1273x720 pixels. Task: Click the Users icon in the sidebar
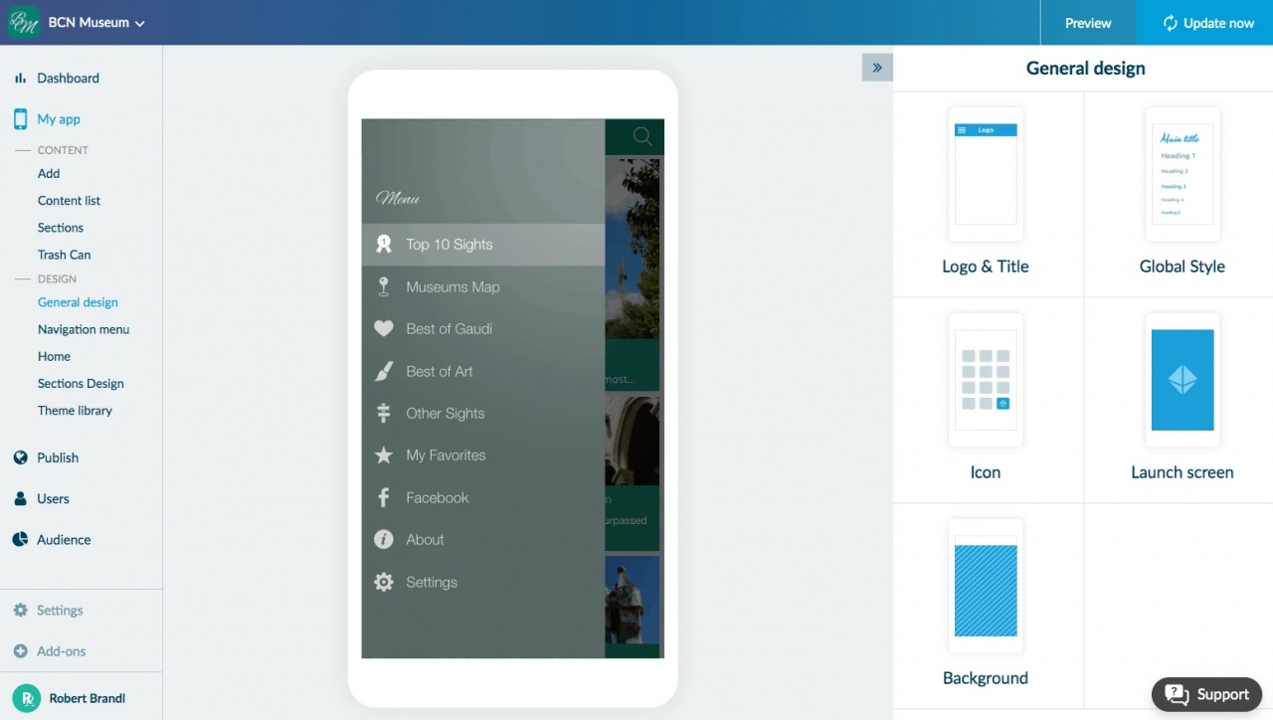[x=19, y=498]
